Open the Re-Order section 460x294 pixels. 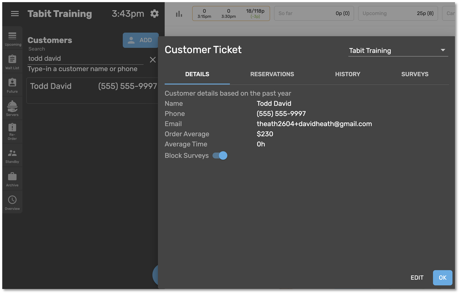click(x=12, y=131)
